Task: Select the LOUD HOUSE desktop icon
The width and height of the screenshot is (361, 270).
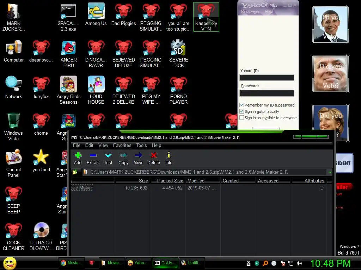Action: [96, 90]
